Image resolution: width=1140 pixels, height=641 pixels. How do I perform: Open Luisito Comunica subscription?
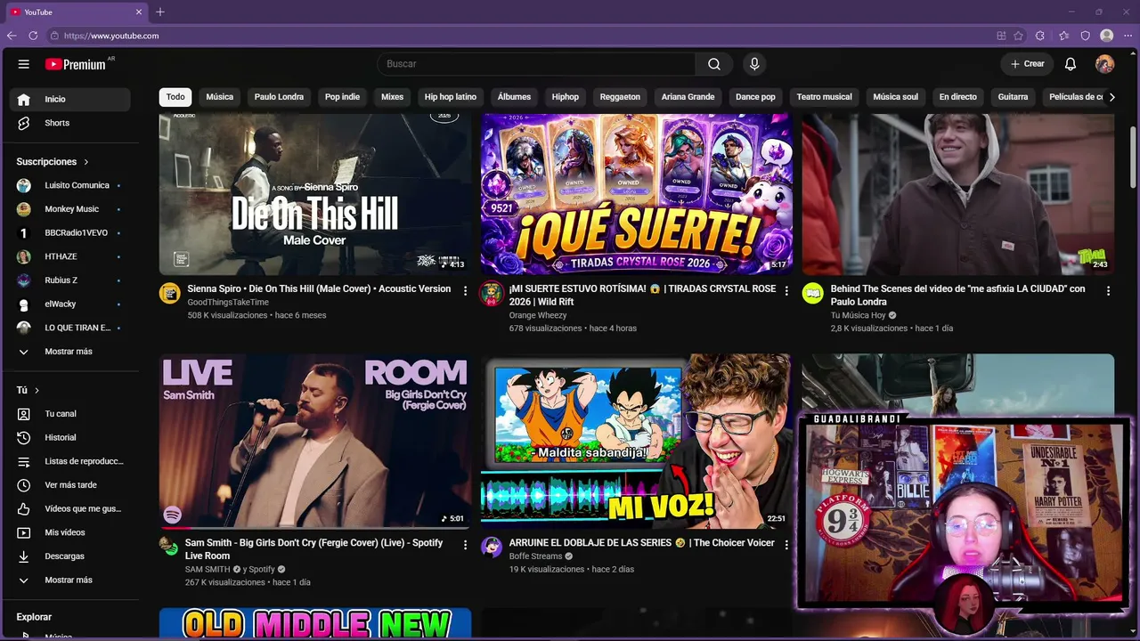(x=70, y=185)
